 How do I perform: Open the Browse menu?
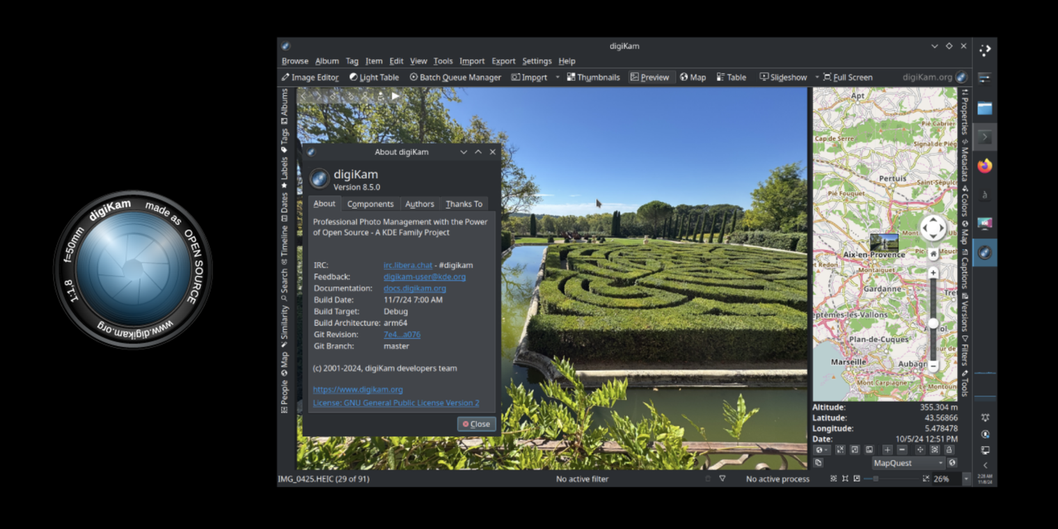(295, 61)
